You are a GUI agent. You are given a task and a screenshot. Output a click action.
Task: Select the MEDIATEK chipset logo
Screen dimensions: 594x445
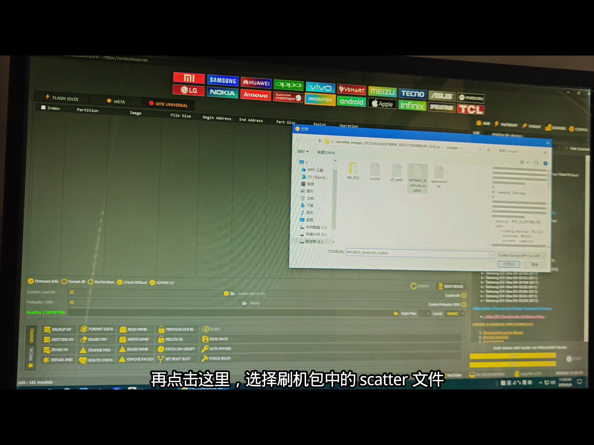(320, 99)
